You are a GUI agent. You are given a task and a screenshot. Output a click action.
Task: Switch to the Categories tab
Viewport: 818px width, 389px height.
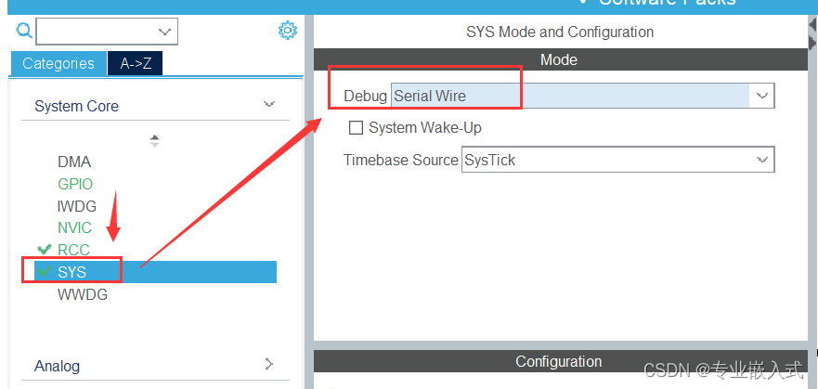click(x=58, y=63)
